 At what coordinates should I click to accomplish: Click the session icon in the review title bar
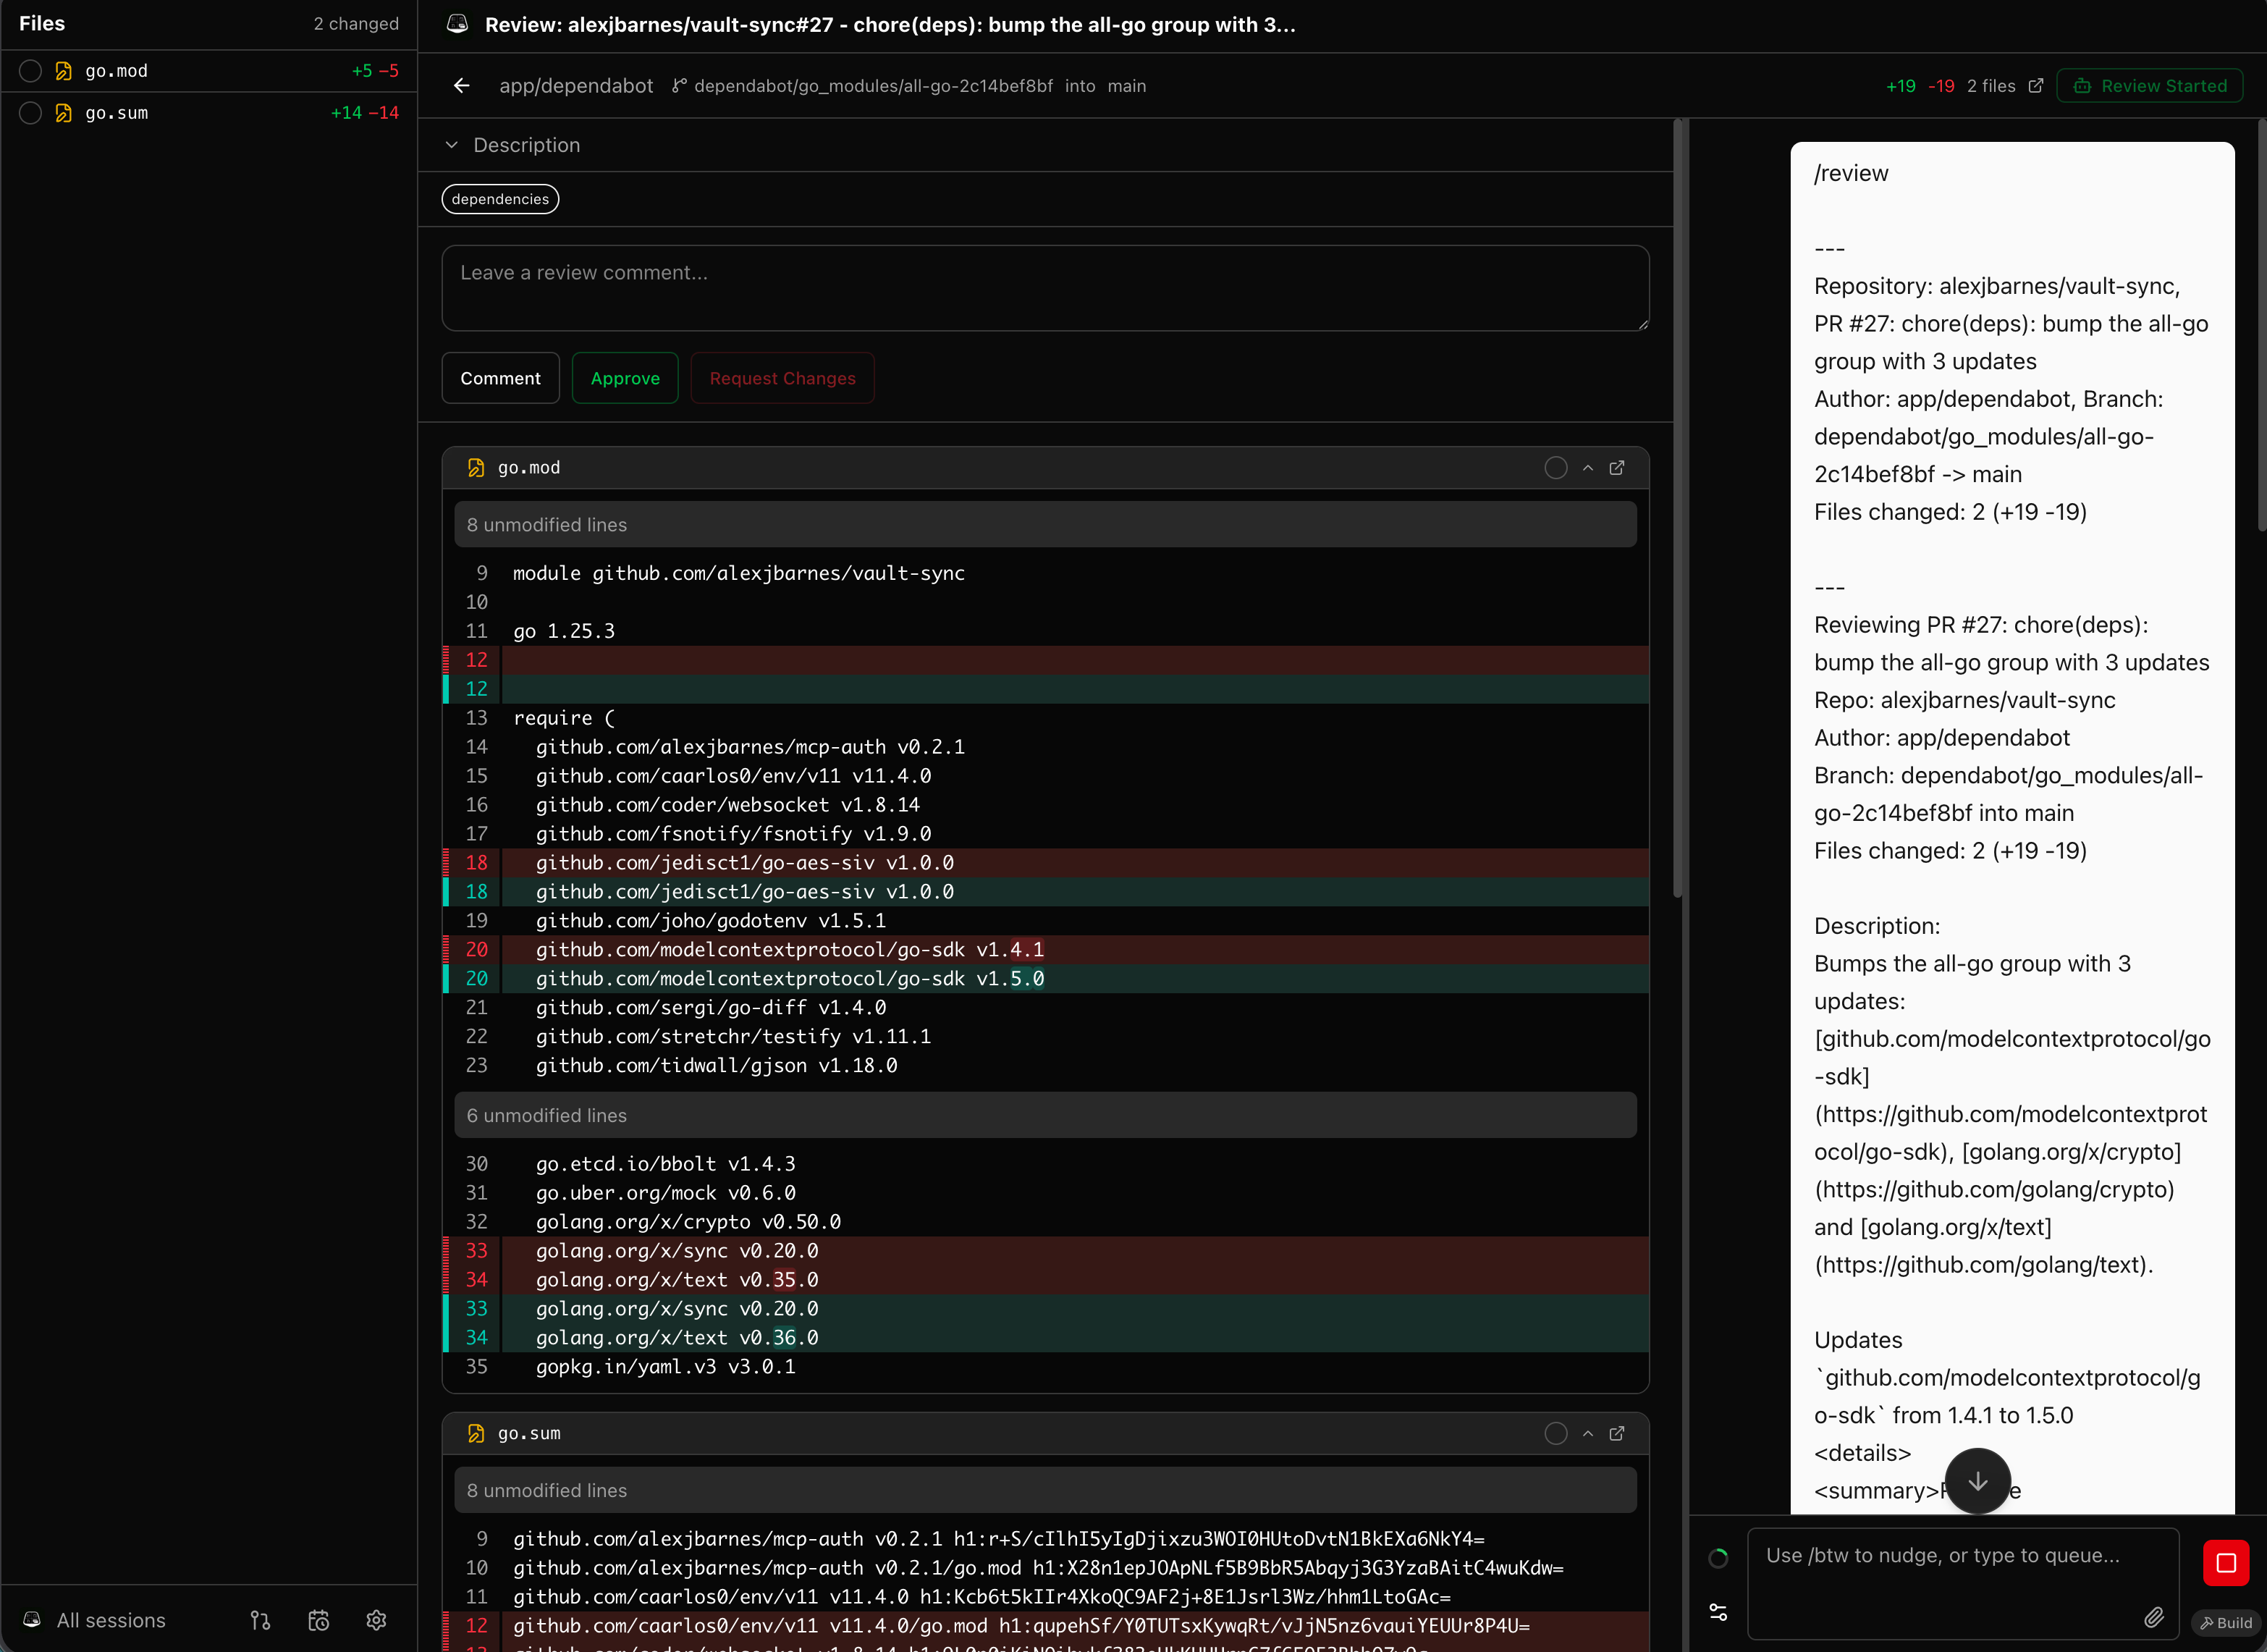(457, 24)
